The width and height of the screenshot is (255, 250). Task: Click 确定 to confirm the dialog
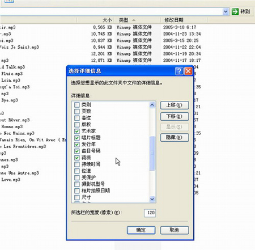point(141,230)
